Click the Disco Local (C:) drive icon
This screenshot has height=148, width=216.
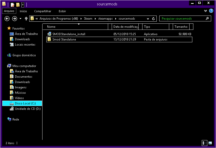click(12, 103)
